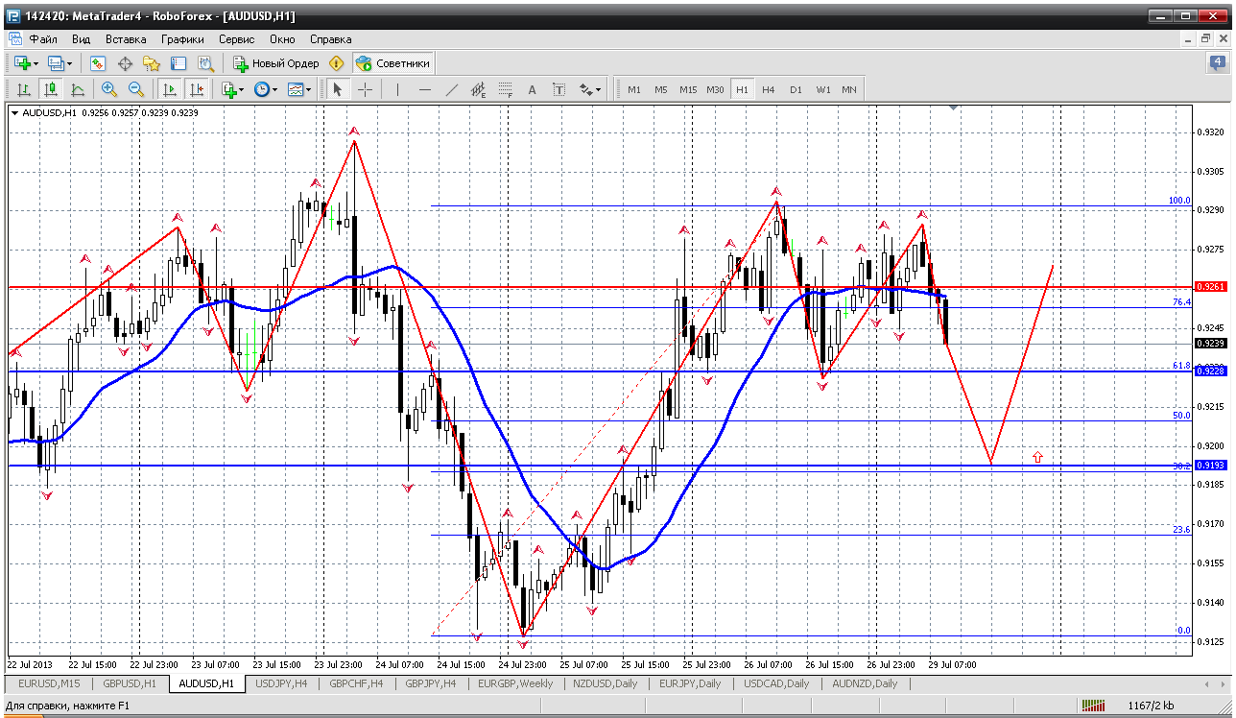Image resolution: width=1236 pixels, height=718 pixels.
Task: Open MetaEditor with the yellow diamond icon
Action: pyautogui.click(x=336, y=63)
